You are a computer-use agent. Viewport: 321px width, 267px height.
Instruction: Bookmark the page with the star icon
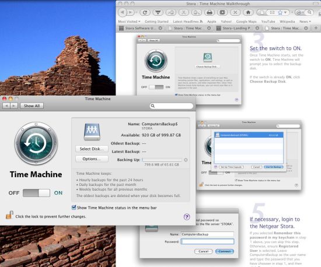280,13
